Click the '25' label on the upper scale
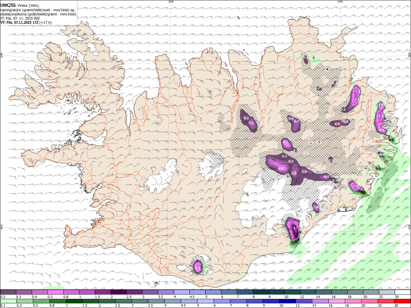This screenshot has width=411, height=308. click(381, 297)
